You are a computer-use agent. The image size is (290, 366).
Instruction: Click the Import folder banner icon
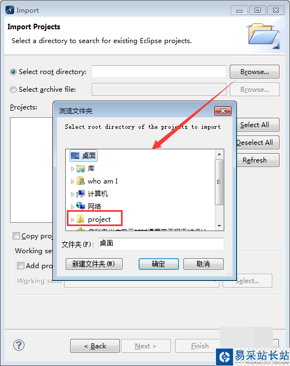click(263, 36)
